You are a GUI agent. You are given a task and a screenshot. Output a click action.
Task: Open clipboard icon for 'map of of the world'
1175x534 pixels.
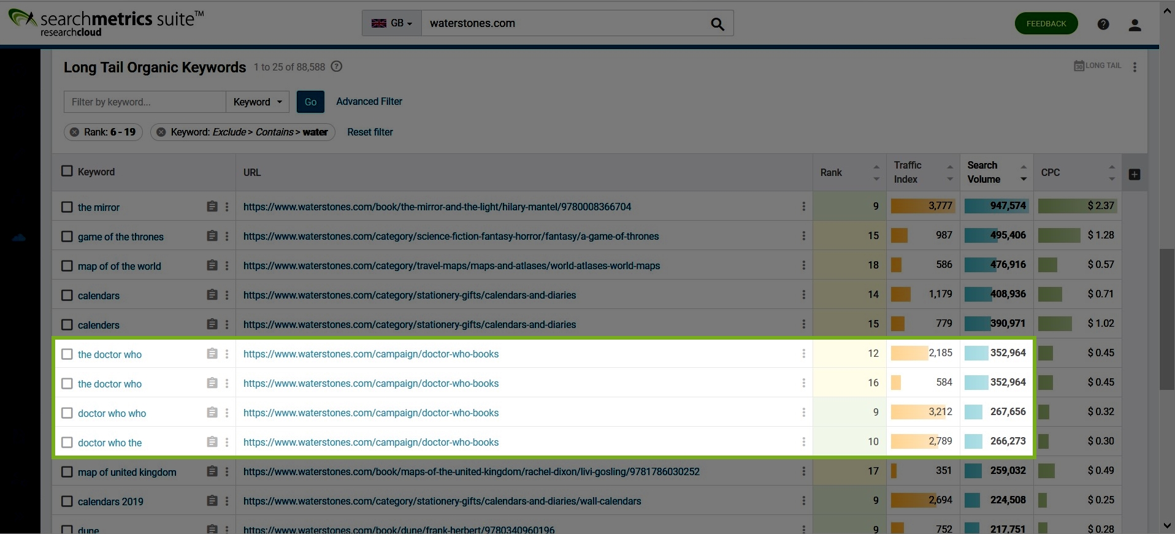212,265
